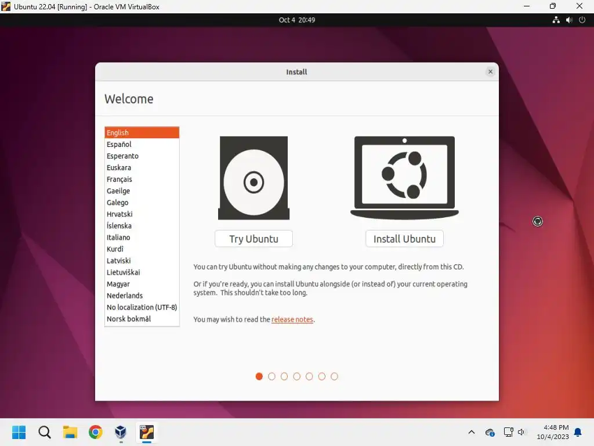Select Íslenska language
The image size is (594, 446).
pos(142,226)
